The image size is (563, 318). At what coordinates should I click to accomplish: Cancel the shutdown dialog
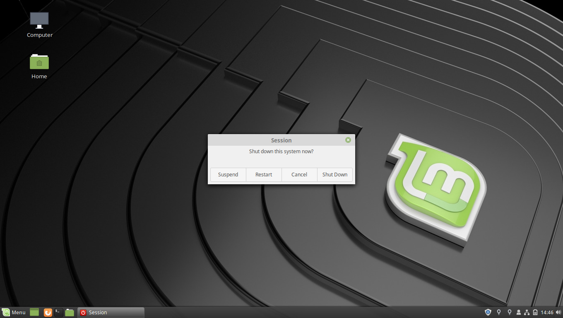299,174
